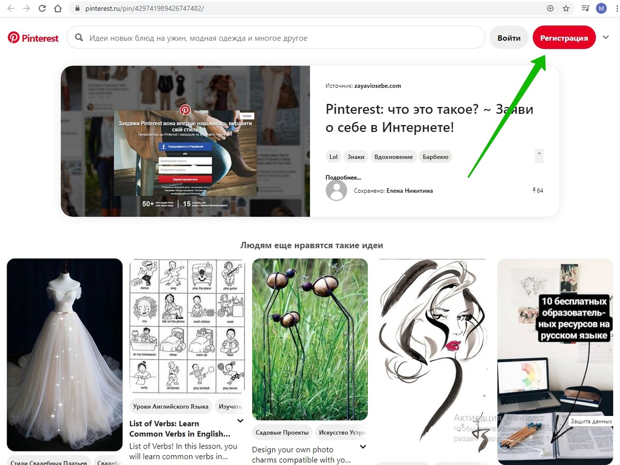This screenshot has height=465, width=620.
Task: Select the Вдохновение tag
Action: (394, 157)
